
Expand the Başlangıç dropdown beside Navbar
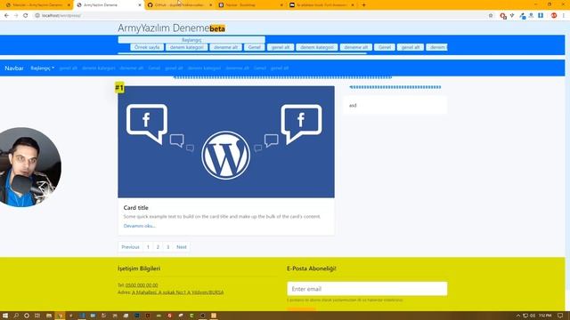tap(43, 68)
